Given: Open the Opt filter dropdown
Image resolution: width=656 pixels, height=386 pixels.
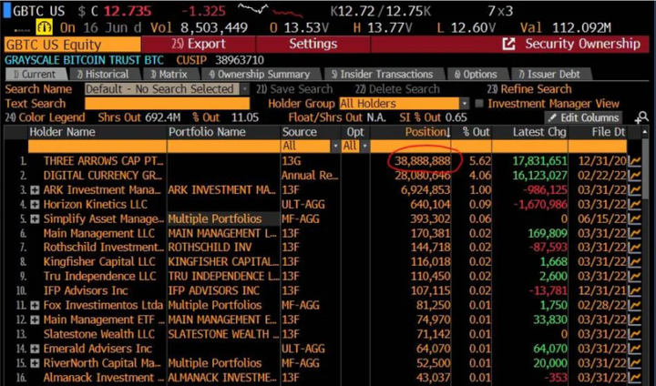Looking at the screenshot, I should point(364,146).
